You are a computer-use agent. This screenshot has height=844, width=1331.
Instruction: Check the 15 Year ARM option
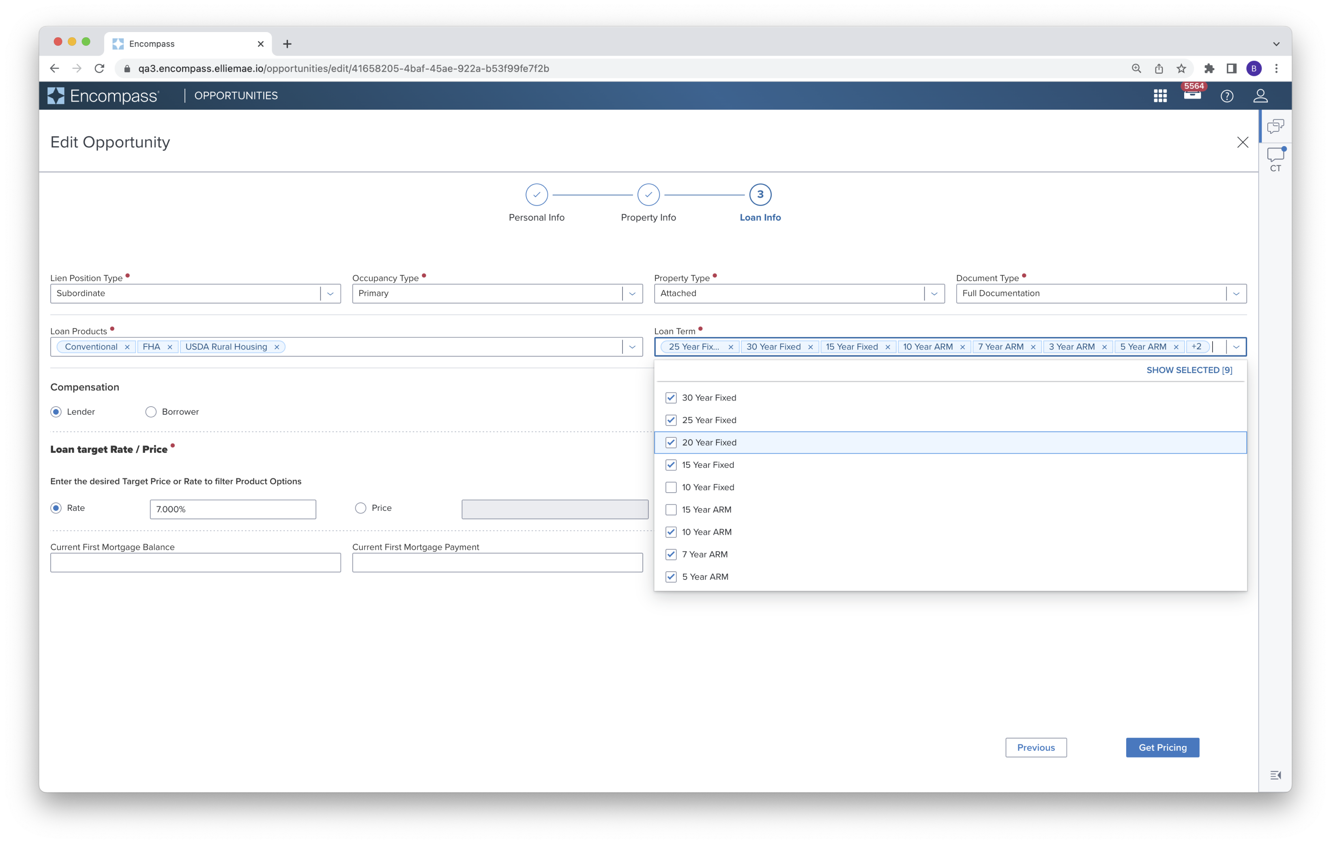(x=670, y=509)
